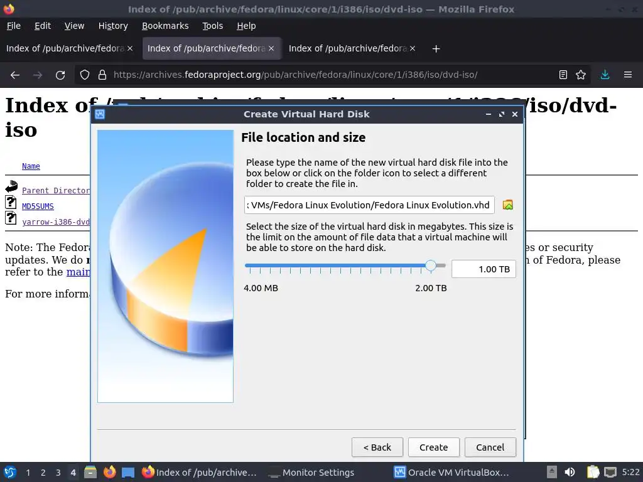The height and width of the screenshot is (482, 643).
Task: Click the Parent Directory back-arrow icon
Action: (x=11, y=186)
